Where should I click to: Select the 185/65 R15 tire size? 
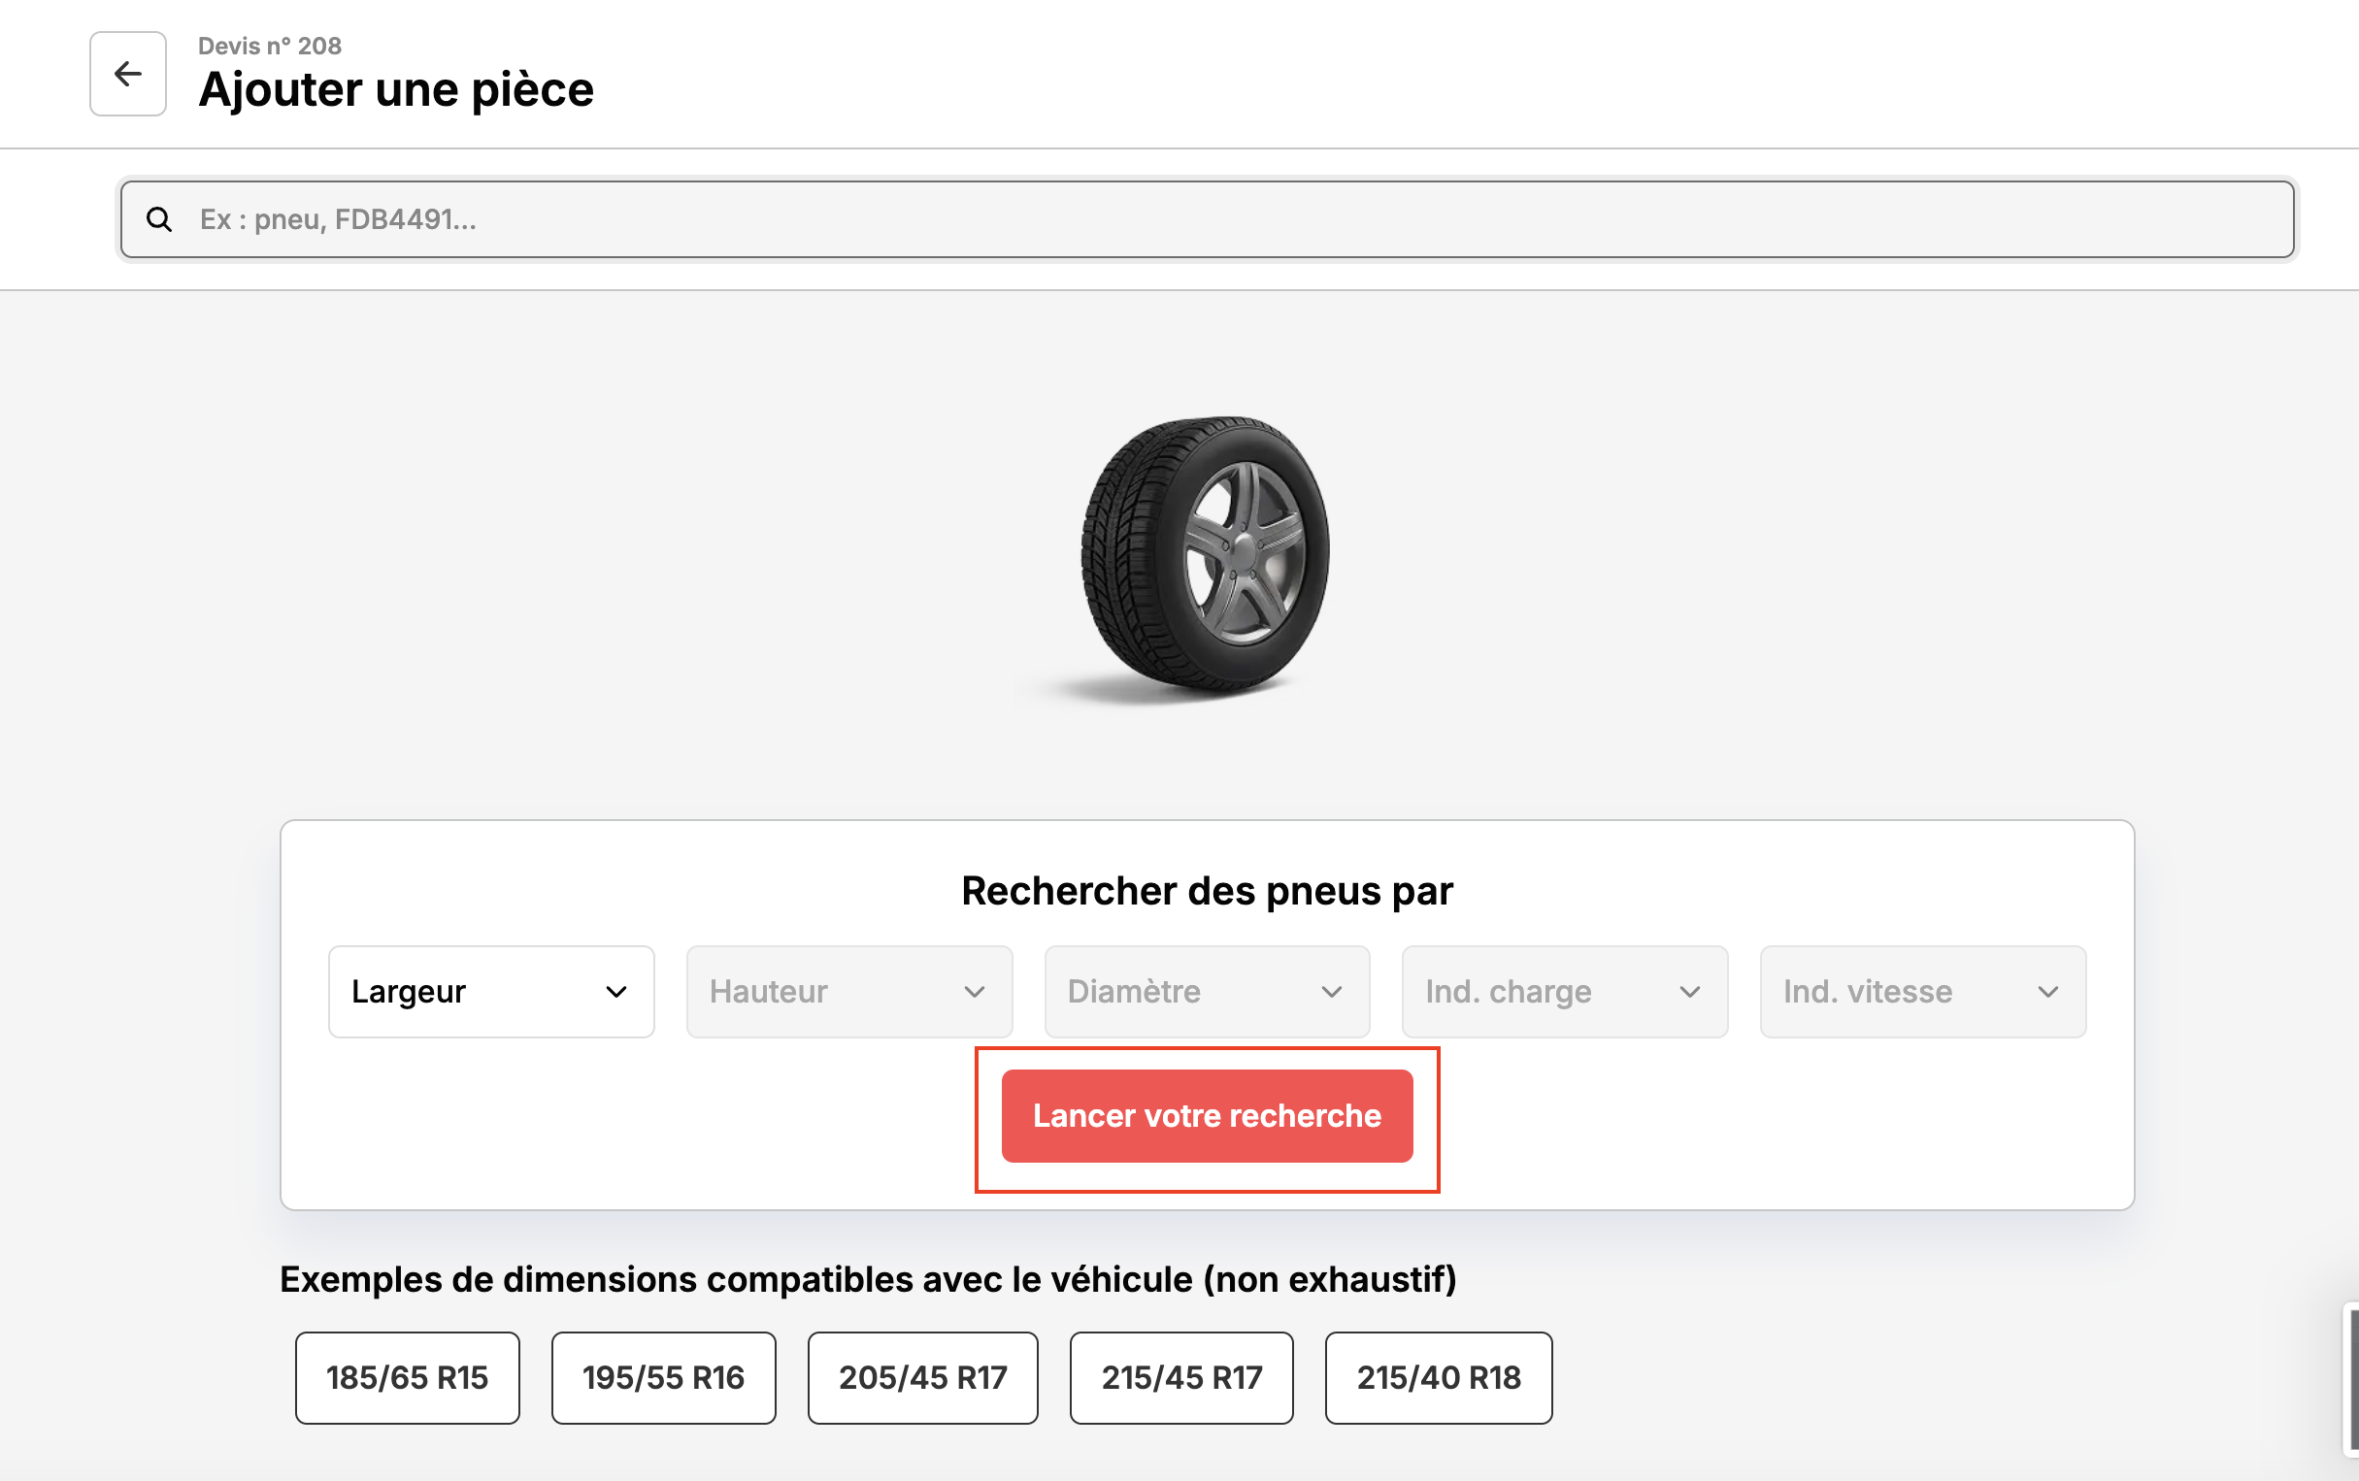click(408, 1377)
